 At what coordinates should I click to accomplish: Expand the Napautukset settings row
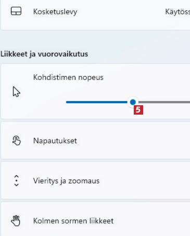coord(96,140)
